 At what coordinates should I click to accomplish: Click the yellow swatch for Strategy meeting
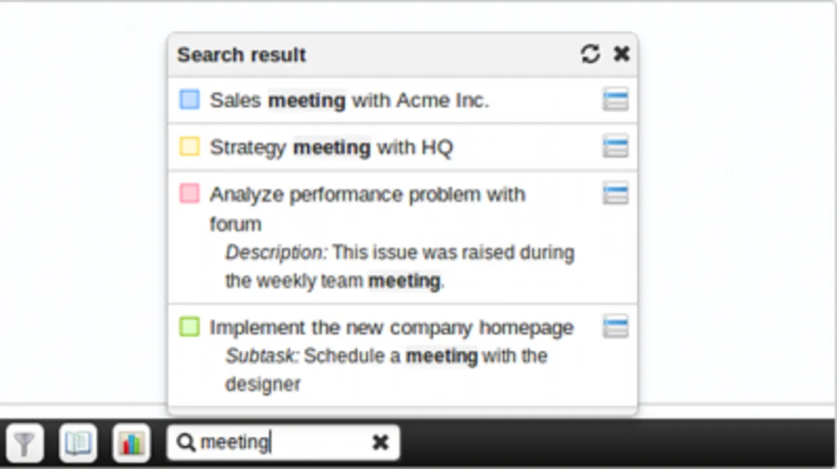tap(189, 147)
